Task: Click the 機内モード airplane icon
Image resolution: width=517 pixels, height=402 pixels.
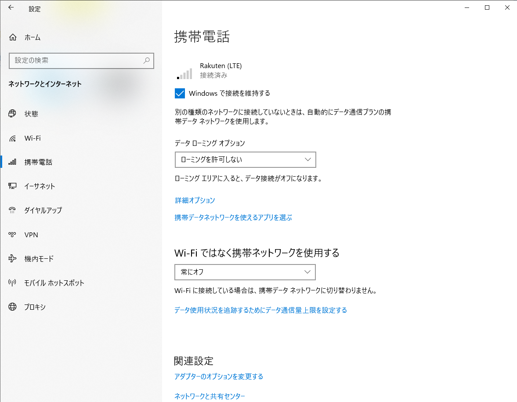Action: point(12,258)
